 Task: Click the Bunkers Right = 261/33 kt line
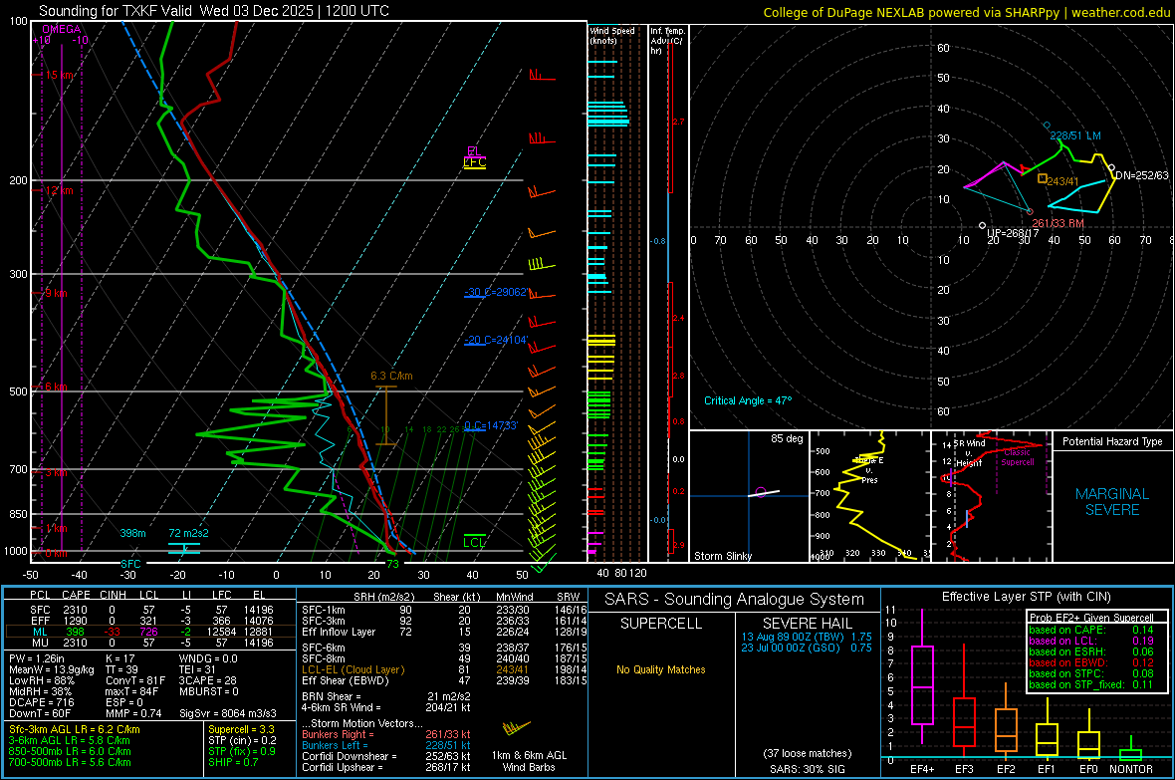(x=386, y=734)
